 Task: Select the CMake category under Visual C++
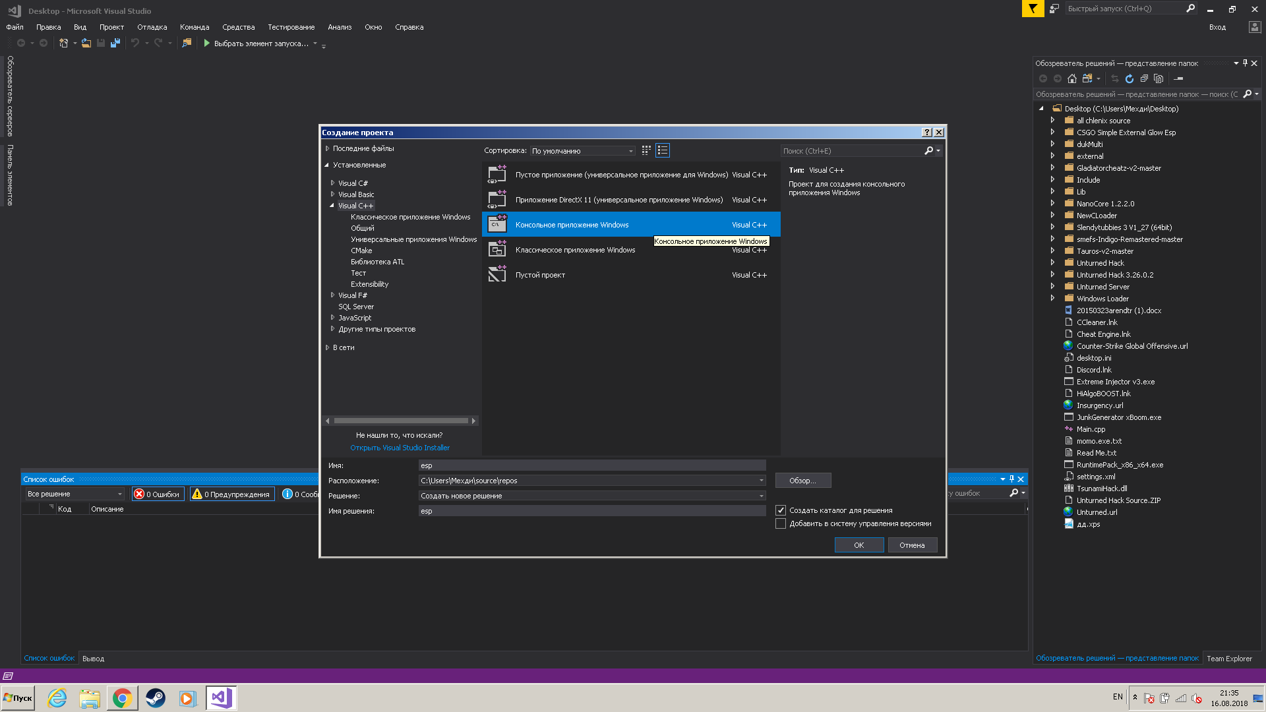(361, 251)
